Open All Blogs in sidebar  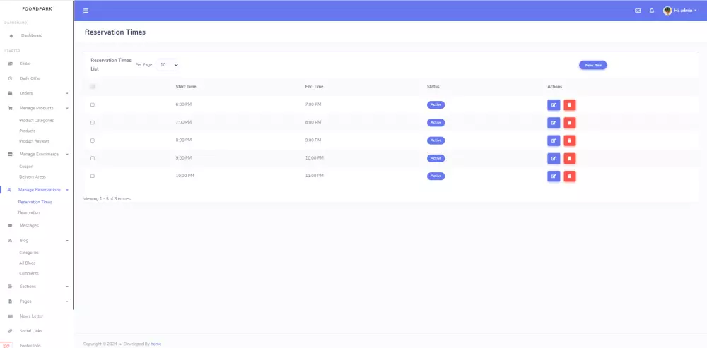click(x=28, y=263)
